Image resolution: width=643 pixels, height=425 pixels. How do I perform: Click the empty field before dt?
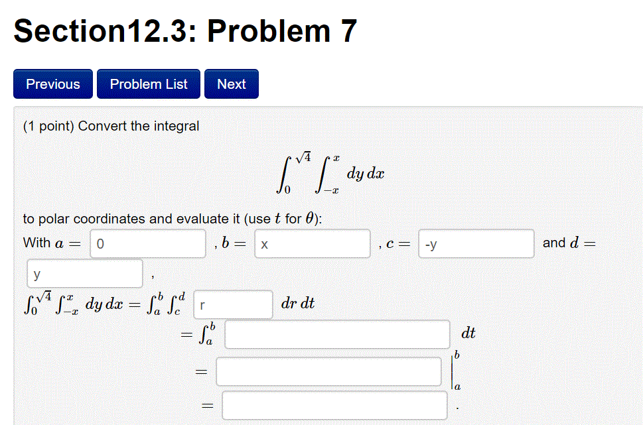(x=338, y=334)
